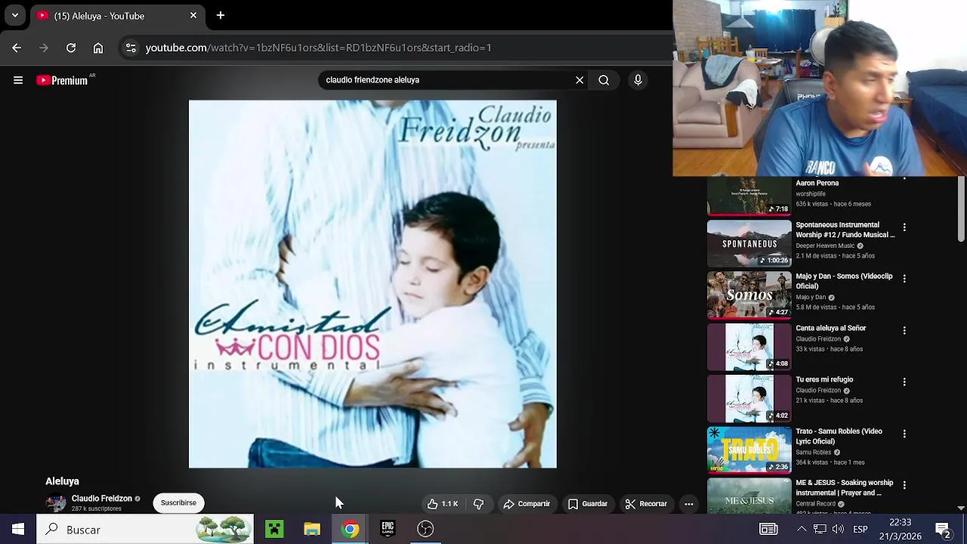The height and width of the screenshot is (544, 967).
Task: Clear the search box with X
Action: click(x=579, y=80)
